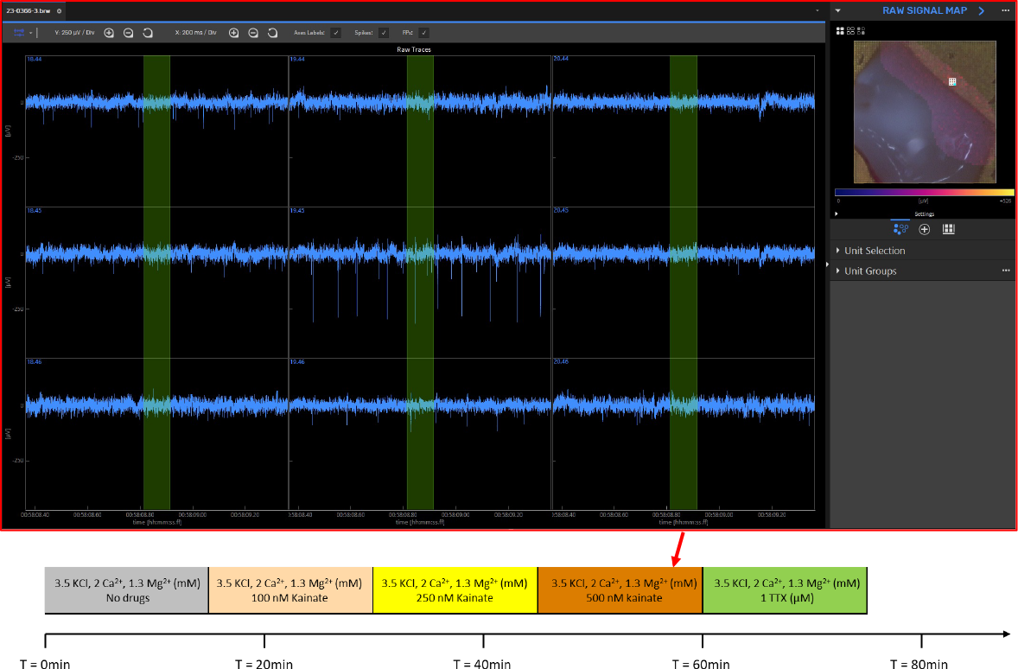
Task: Select the unit clustering icon under Settings
Action: click(900, 229)
